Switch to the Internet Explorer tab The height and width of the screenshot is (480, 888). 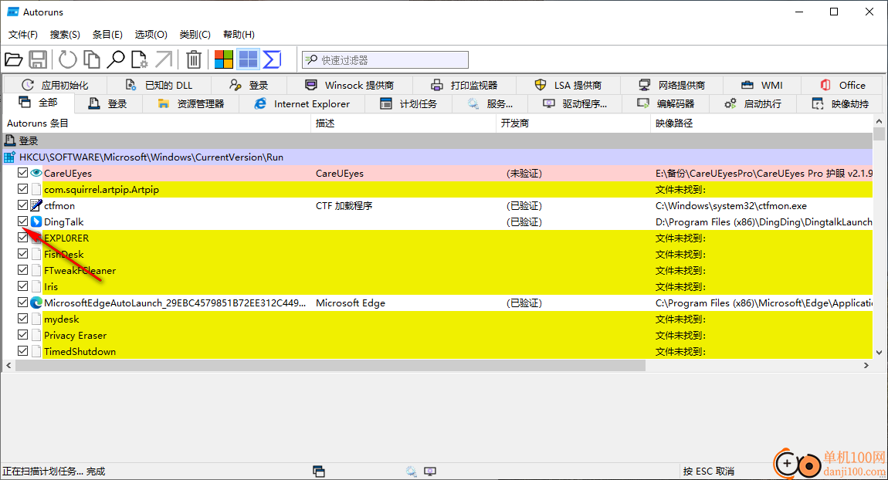tap(302, 104)
